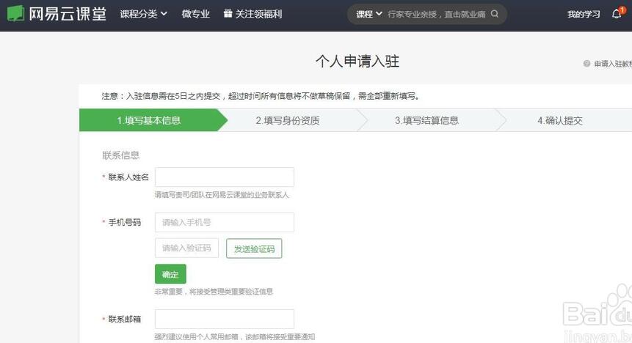Select step 4.确认提交
Viewport: 632px width, 343px height.
560,120
